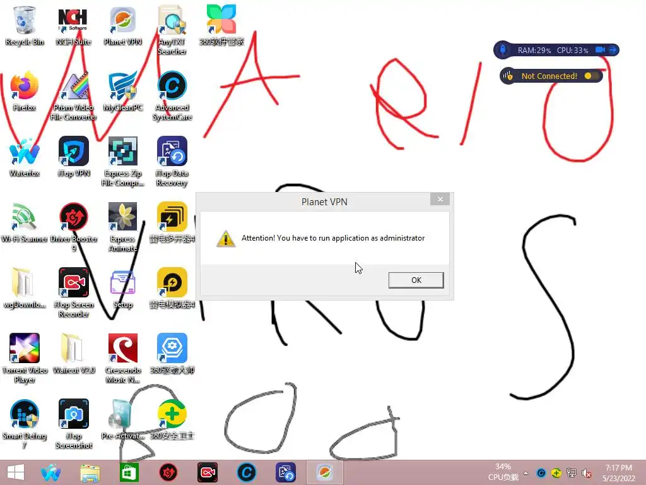The height and width of the screenshot is (485, 646).
Task: Select the Waircut V2.0 folder icon
Action: click(73, 354)
